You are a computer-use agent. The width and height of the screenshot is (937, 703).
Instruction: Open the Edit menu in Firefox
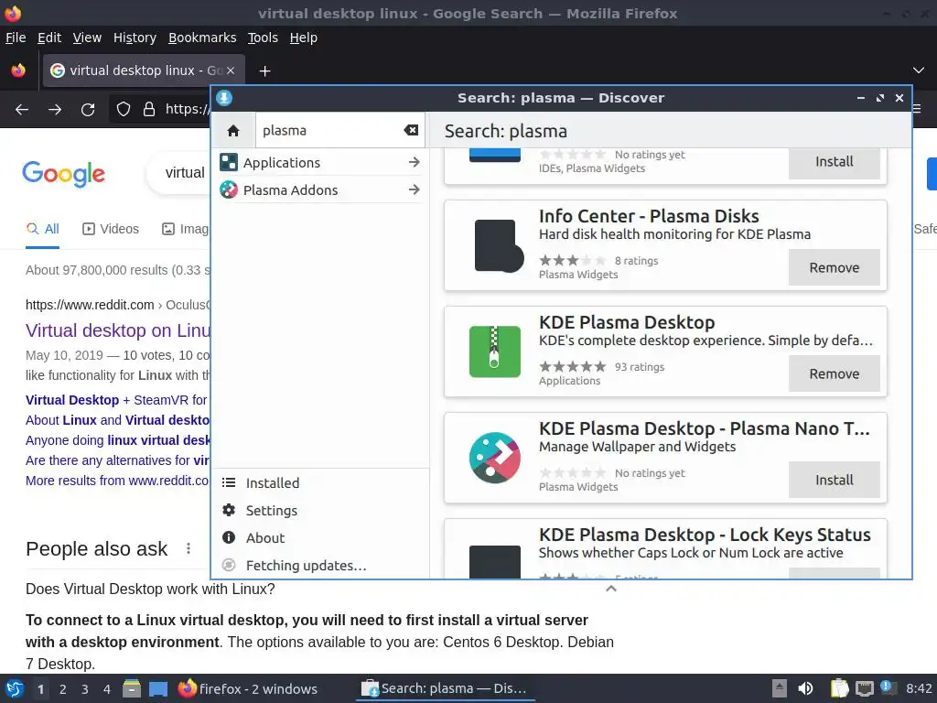[49, 38]
